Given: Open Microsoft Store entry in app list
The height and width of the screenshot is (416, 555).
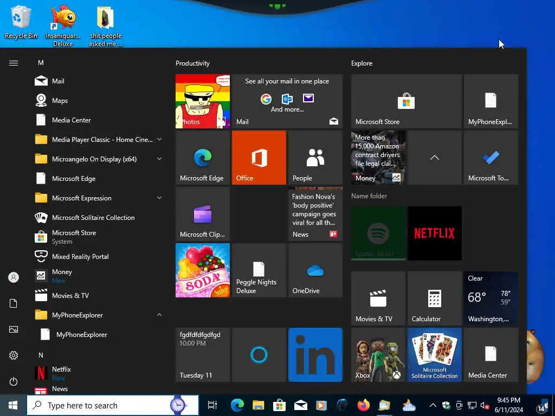Looking at the screenshot, I should pyautogui.click(x=99, y=237).
